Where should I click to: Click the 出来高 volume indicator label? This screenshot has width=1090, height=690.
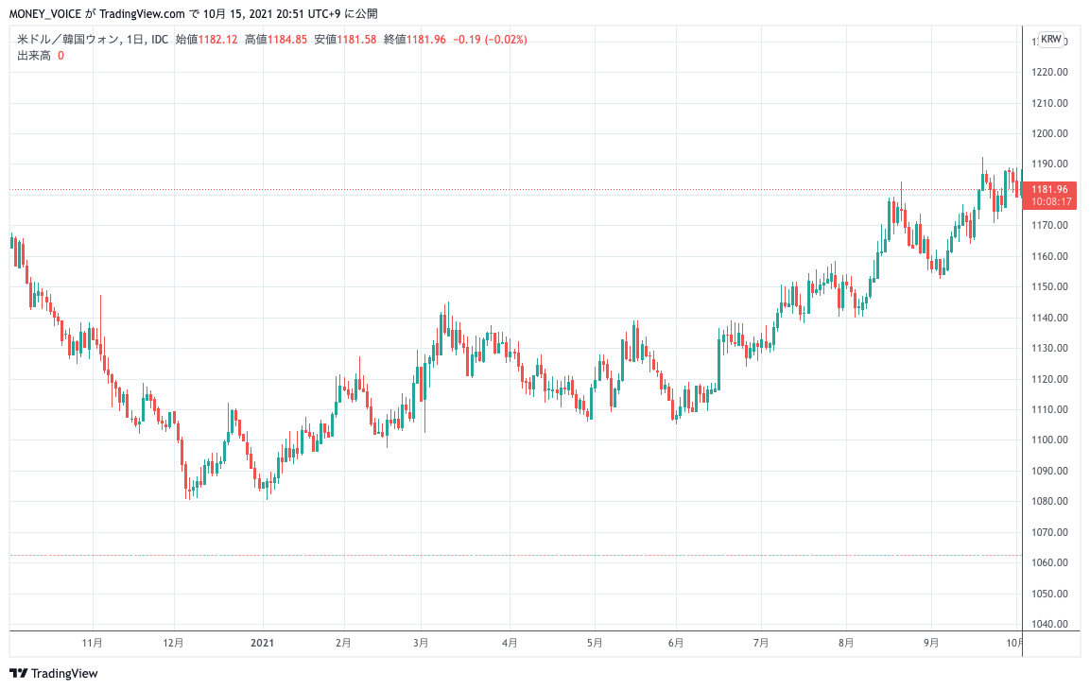tap(34, 56)
